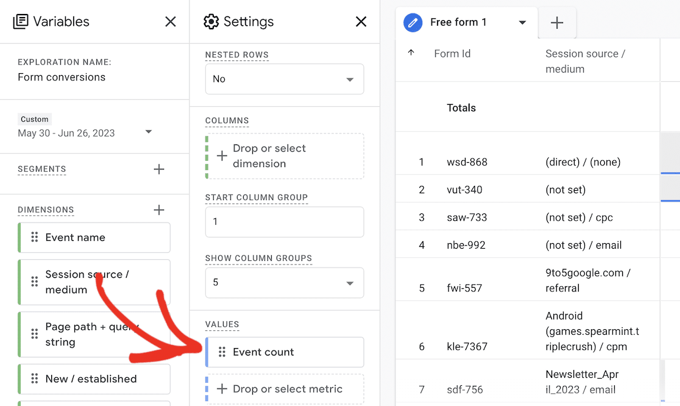Viewport: 680px width, 406px height.
Task: Click the 9to5google.com / referral cell
Action: pyautogui.click(x=587, y=280)
